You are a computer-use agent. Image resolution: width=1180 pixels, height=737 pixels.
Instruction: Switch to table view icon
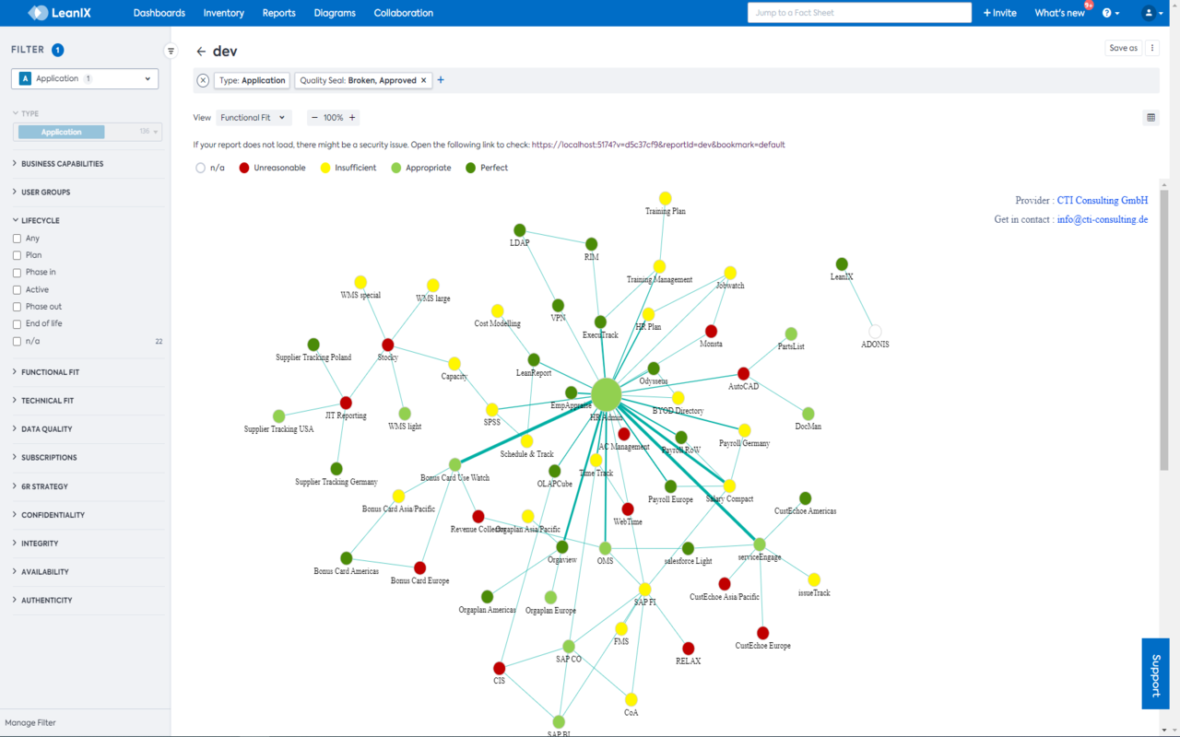[1150, 117]
